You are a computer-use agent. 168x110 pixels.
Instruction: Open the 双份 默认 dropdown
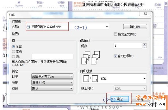coord(52,88)
